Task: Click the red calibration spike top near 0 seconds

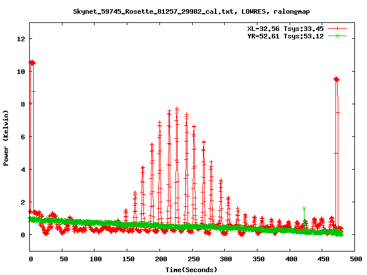Action: [32, 62]
